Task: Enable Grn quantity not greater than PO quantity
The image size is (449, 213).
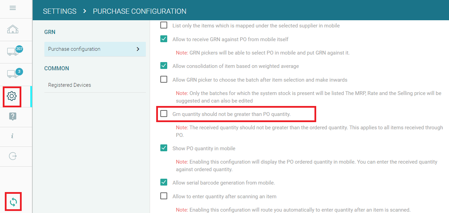Action: [x=164, y=114]
